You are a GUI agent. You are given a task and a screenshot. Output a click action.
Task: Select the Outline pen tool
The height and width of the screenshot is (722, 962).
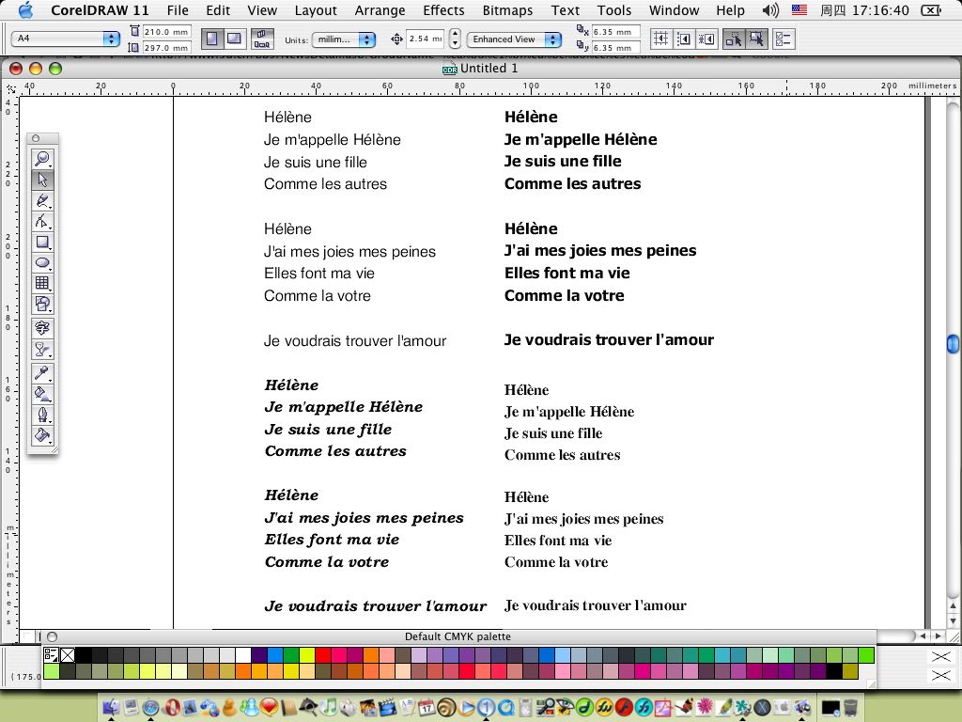click(42, 415)
